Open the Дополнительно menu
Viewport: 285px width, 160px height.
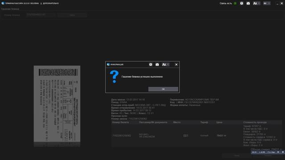coord(51,3)
